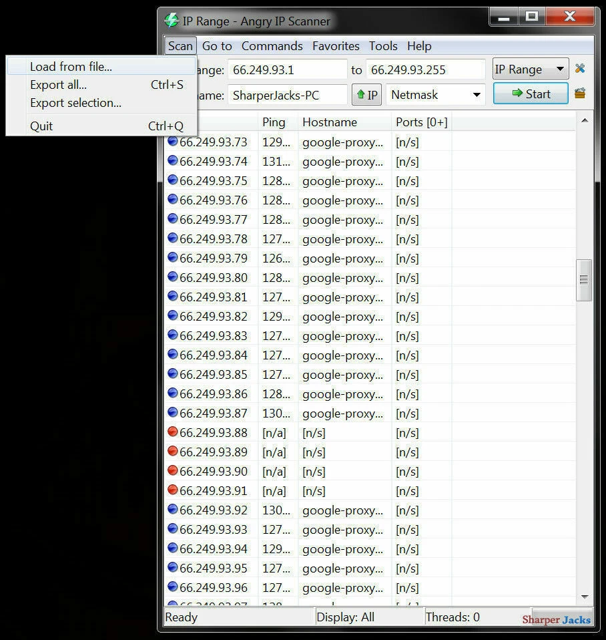Click the Sharper Jacks logo in status bar
The image size is (606, 640).
[x=557, y=618]
